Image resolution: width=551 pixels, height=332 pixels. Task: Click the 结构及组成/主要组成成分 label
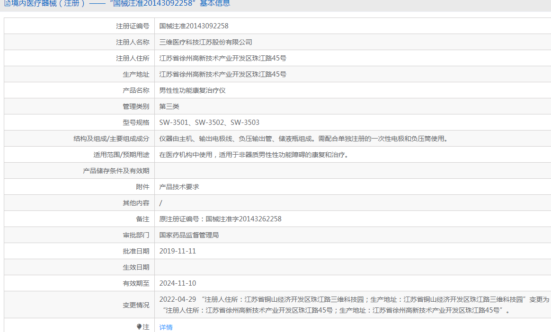(111, 139)
